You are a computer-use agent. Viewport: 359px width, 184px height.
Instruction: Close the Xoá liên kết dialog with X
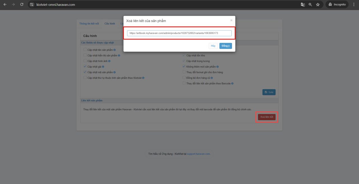pyautogui.click(x=231, y=20)
